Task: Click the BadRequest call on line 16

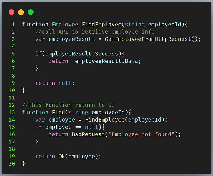Action: click(x=88, y=134)
